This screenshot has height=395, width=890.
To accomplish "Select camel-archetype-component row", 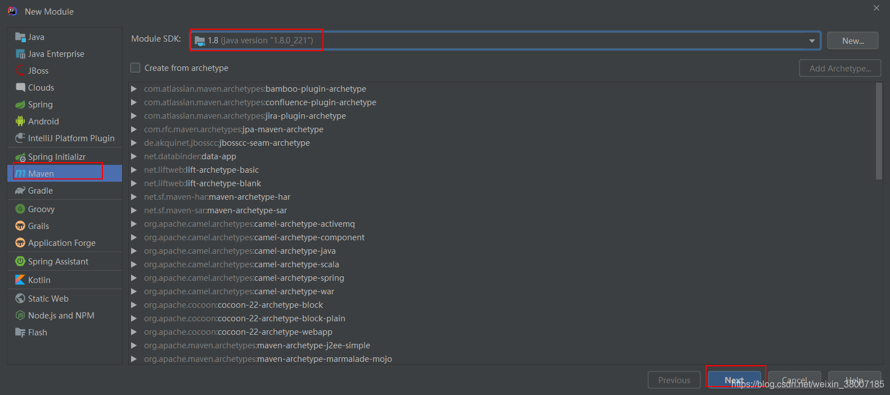I will pyautogui.click(x=502, y=237).
